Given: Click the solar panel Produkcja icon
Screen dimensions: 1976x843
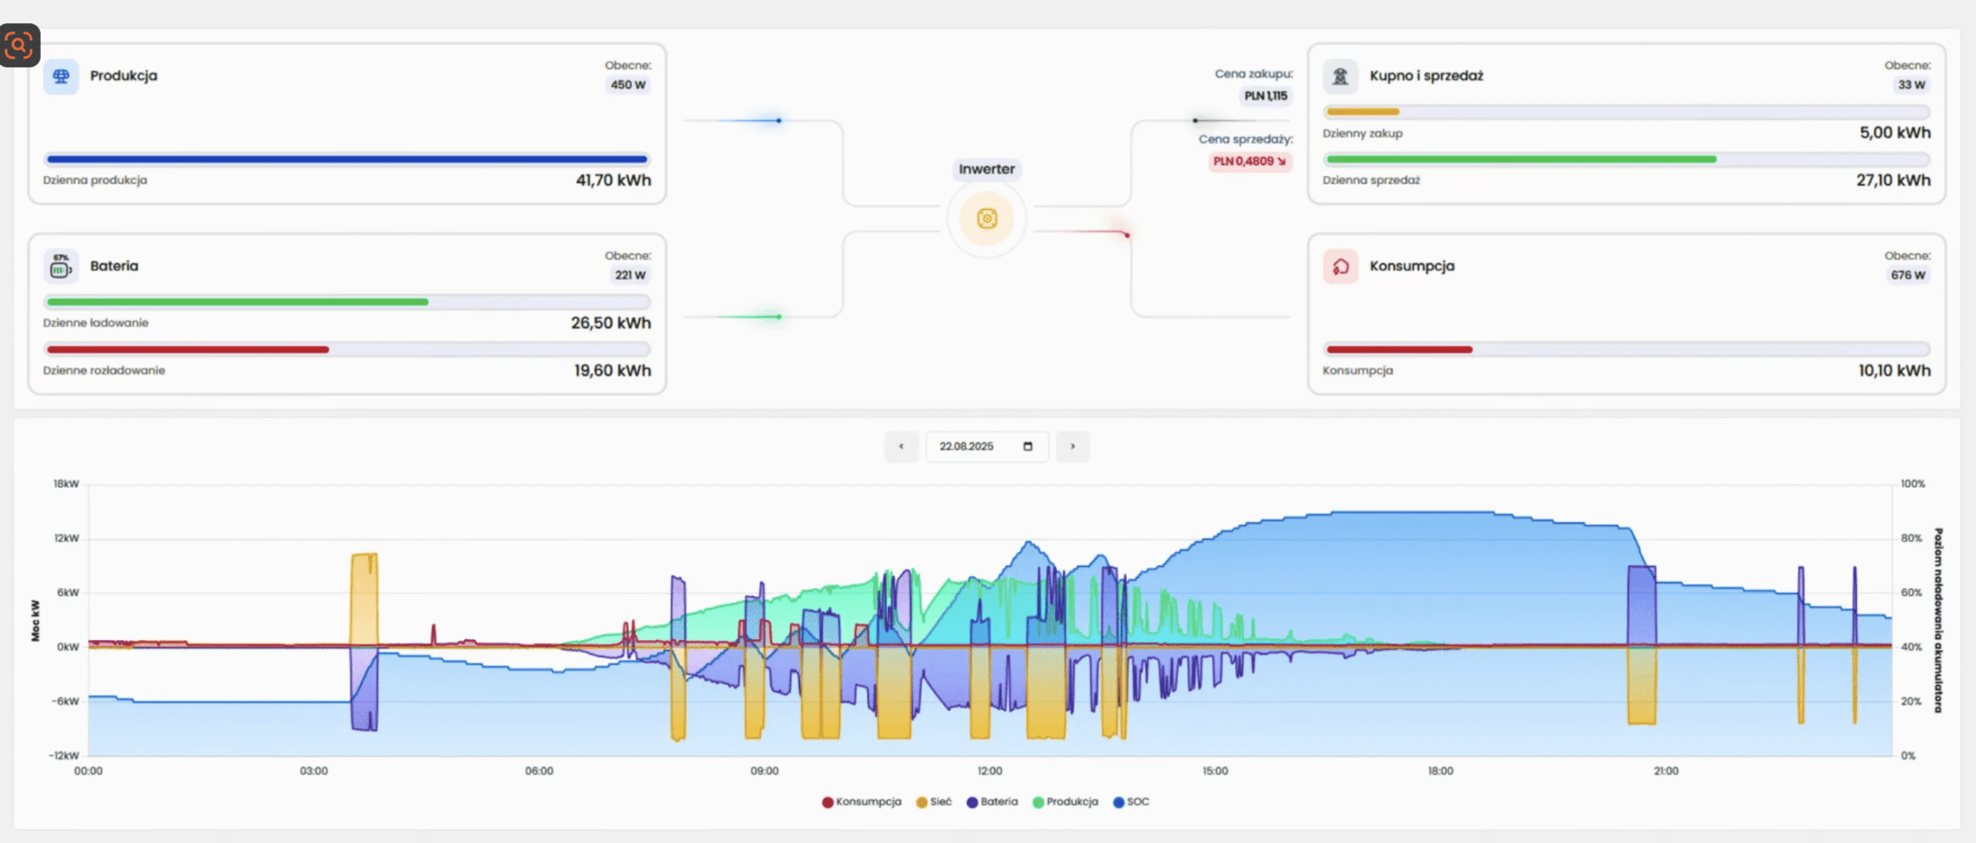Looking at the screenshot, I should point(60,76).
